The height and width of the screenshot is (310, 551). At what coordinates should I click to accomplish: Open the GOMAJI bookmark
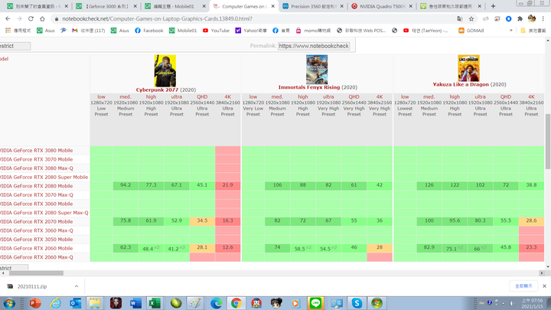pos(471,31)
